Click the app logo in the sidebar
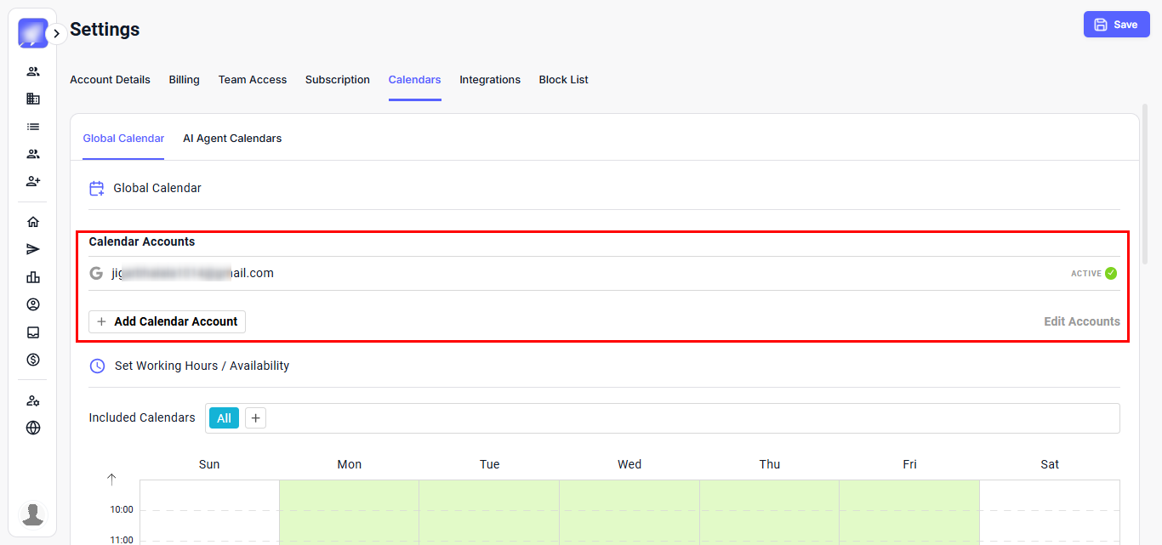Viewport: 1162px width, 545px height. pyautogui.click(x=32, y=33)
